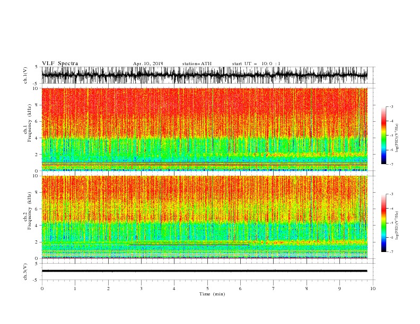
Task: Click the "8" frequency tick of ch.1 spectrogram
Action: click(x=37, y=105)
